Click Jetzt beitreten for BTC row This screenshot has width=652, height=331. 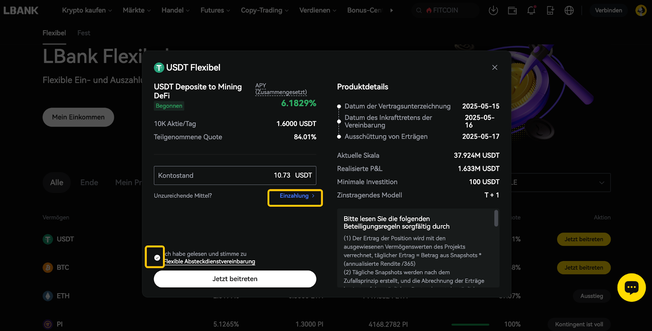(x=584, y=268)
